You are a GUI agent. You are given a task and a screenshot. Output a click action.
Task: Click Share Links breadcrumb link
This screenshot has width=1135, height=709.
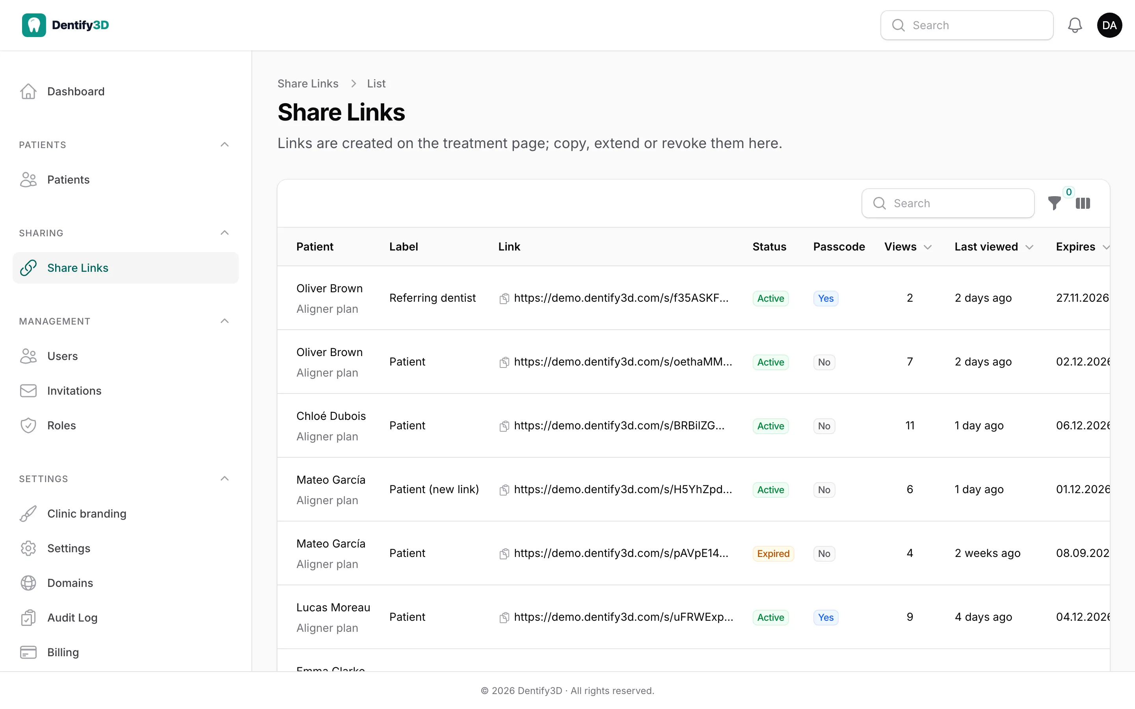[308, 84]
